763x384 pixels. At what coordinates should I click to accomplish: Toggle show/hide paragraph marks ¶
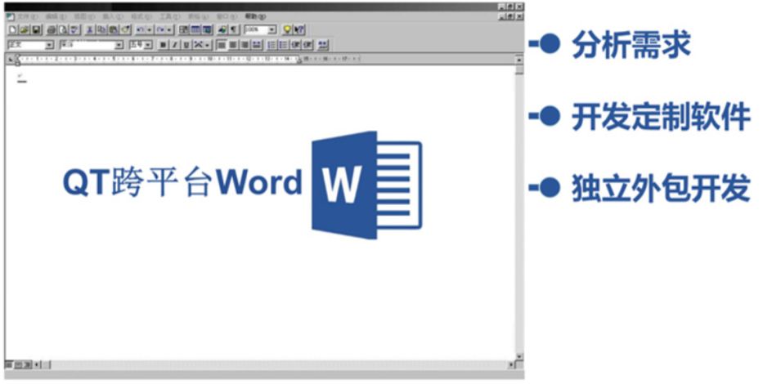tap(234, 29)
